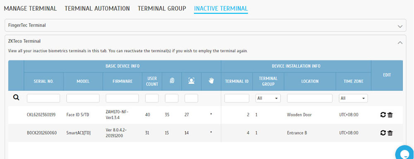Click the Location filter input field
Viewport: 414px width, 159px height.
click(x=310, y=98)
